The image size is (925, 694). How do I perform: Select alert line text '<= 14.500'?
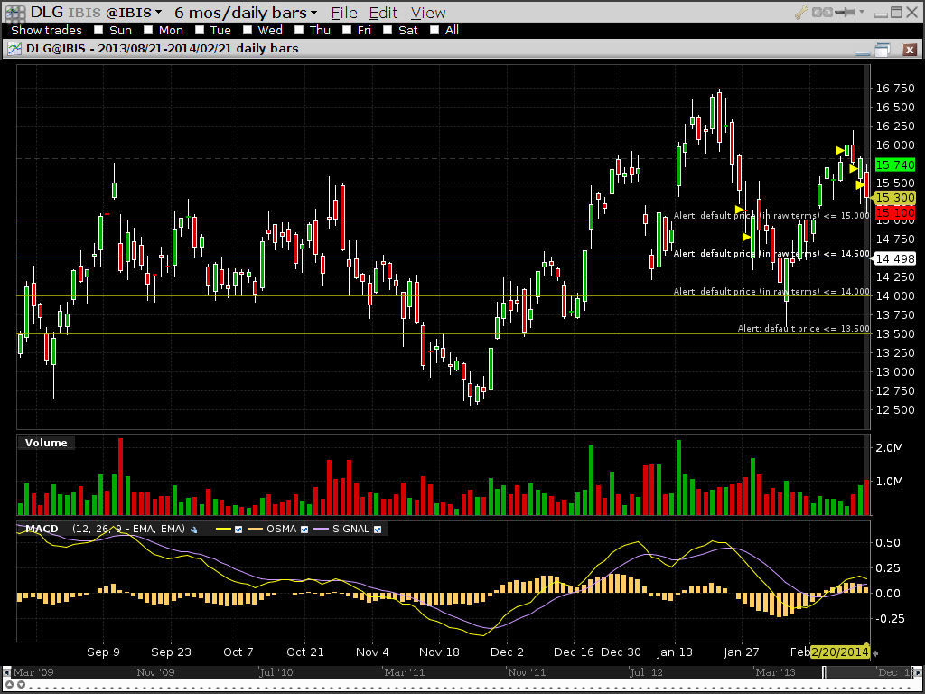[846, 254]
